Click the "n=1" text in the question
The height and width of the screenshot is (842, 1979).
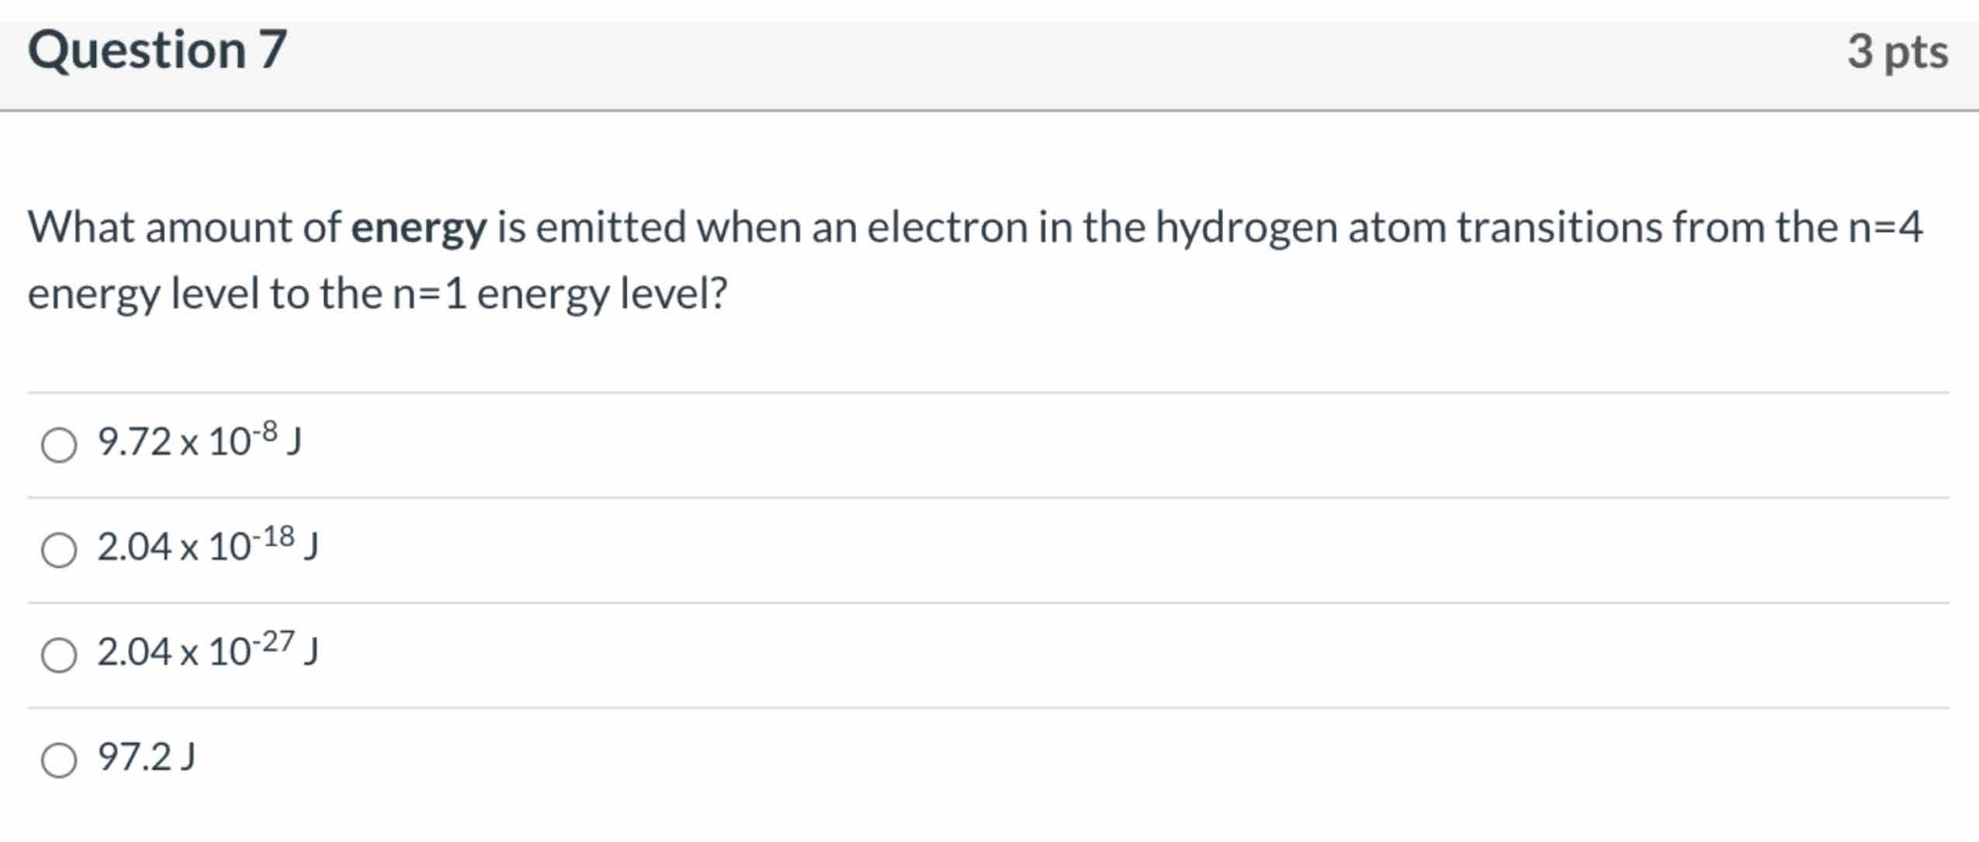(430, 294)
